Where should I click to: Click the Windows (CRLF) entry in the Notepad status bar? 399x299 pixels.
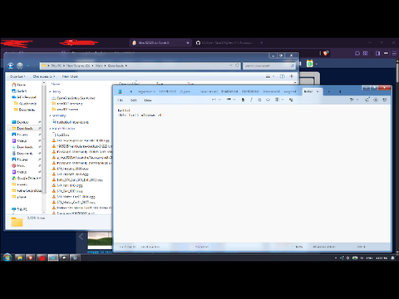(x=324, y=247)
